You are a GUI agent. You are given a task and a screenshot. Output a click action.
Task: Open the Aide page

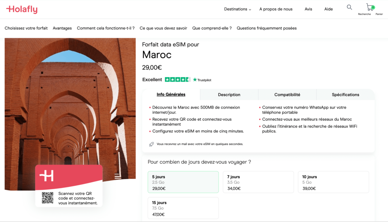pos(328,9)
